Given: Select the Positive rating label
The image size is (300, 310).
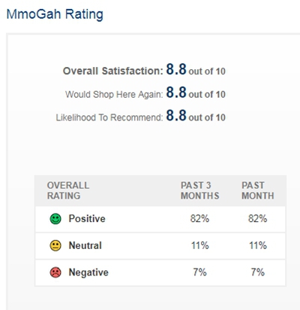Looking at the screenshot, I should [x=87, y=219].
